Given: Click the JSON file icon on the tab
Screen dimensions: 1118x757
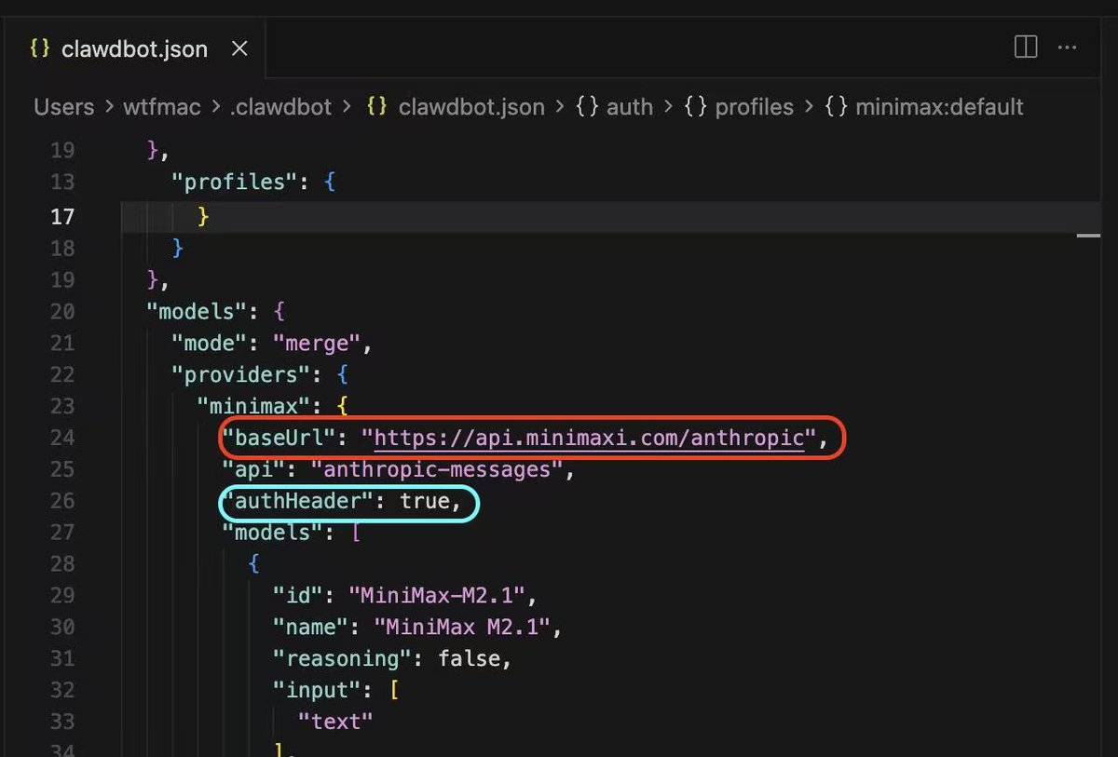Looking at the screenshot, I should (x=39, y=49).
